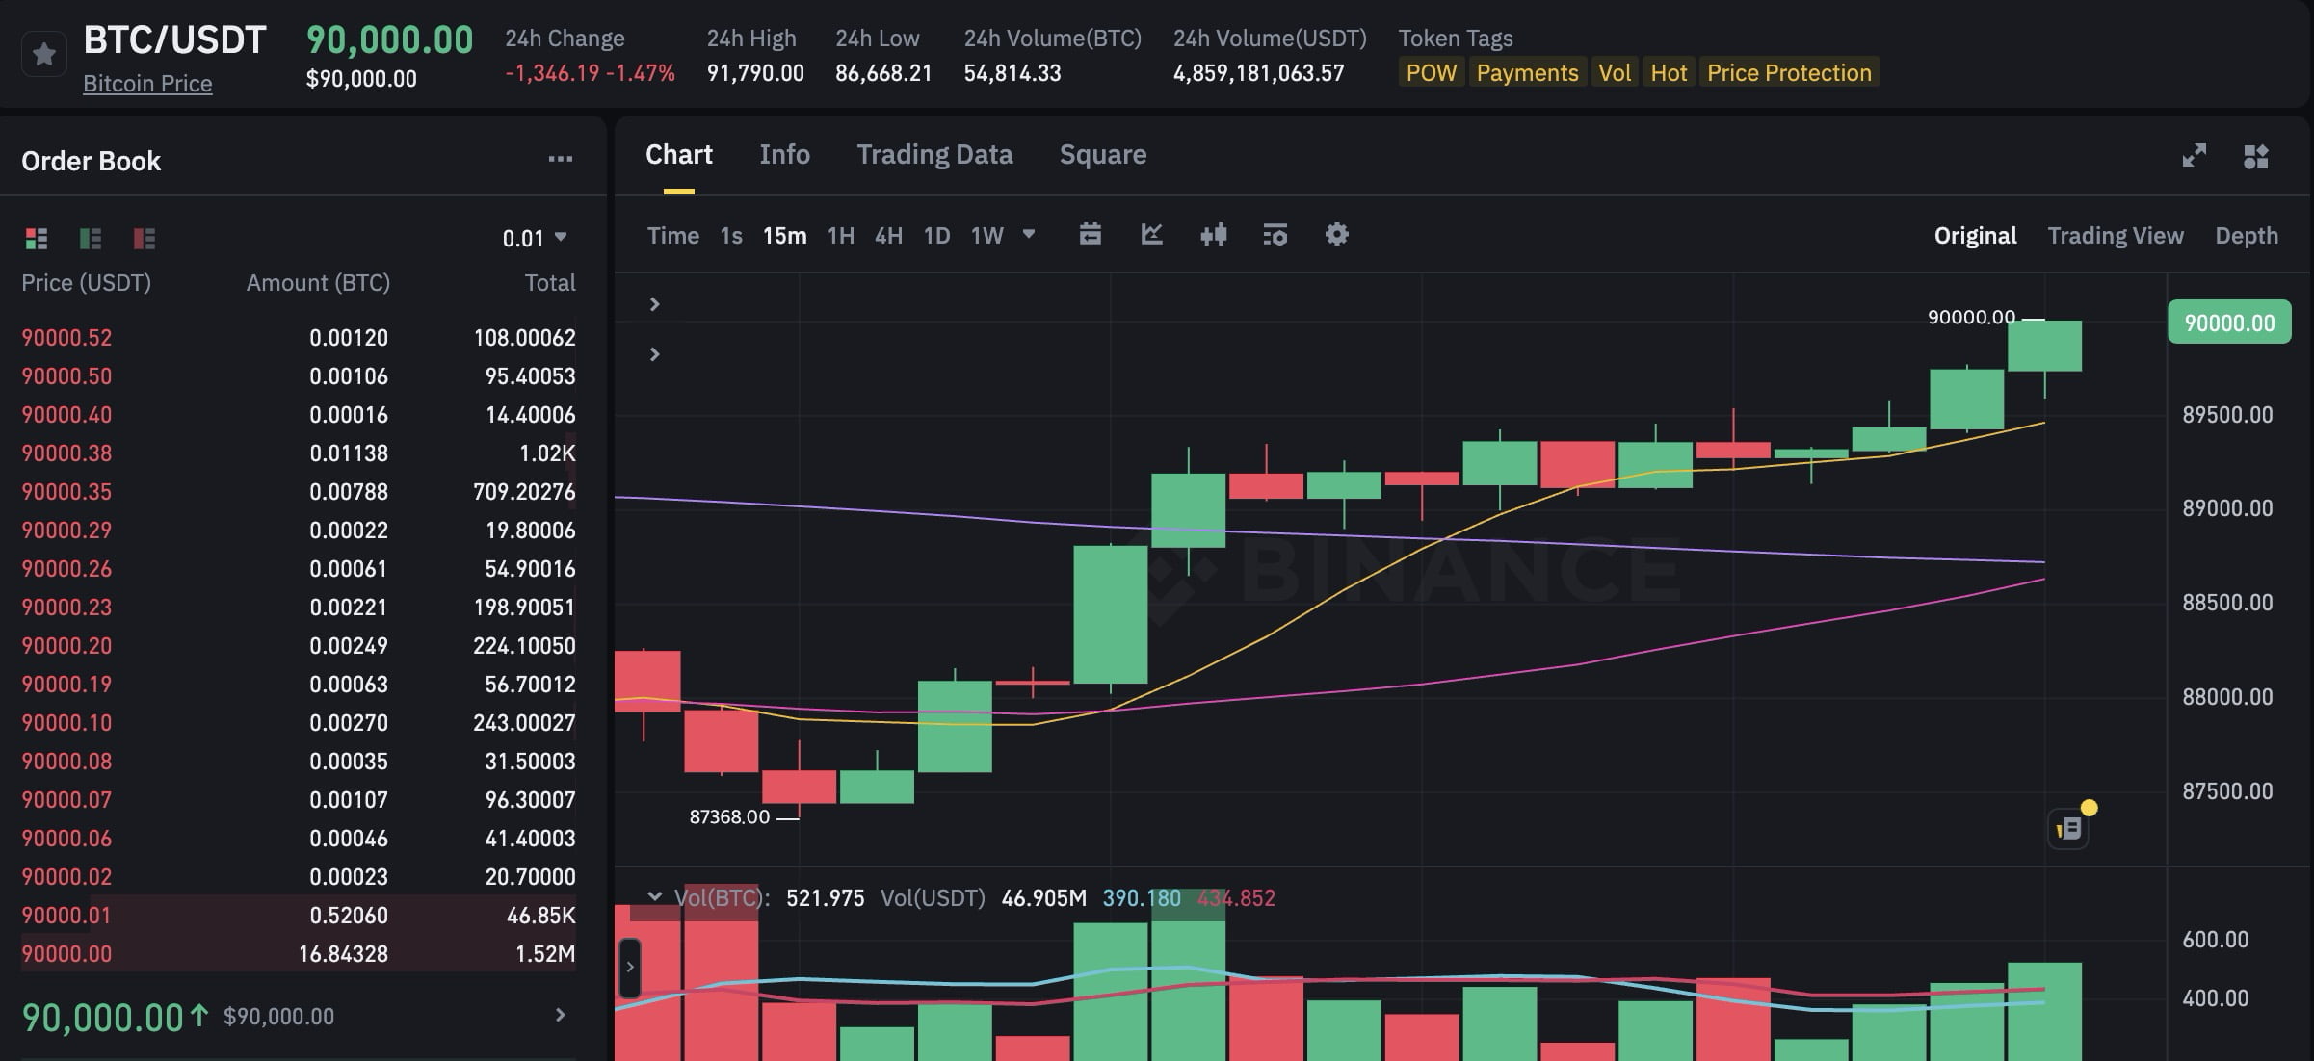The width and height of the screenshot is (2314, 1061).
Task: Expand chart to fullscreen
Action: 2194,156
